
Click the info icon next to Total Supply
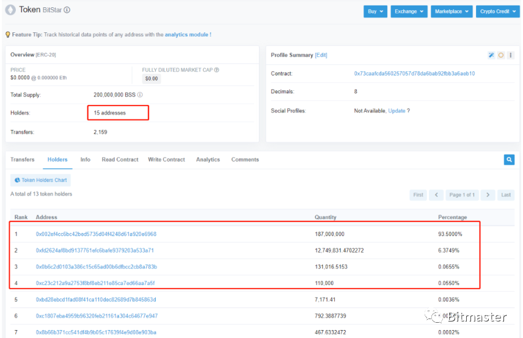140,95
